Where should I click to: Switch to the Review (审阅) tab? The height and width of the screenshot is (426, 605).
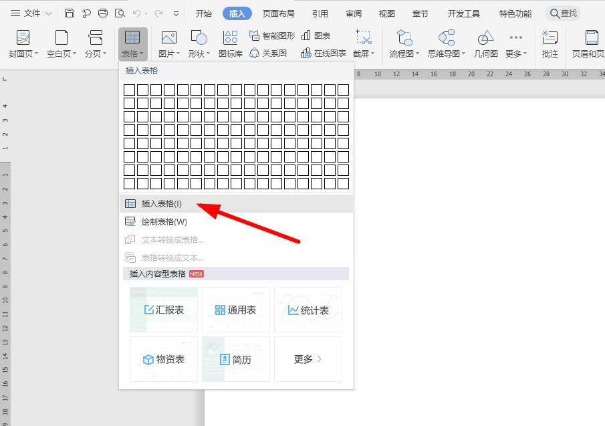point(354,13)
